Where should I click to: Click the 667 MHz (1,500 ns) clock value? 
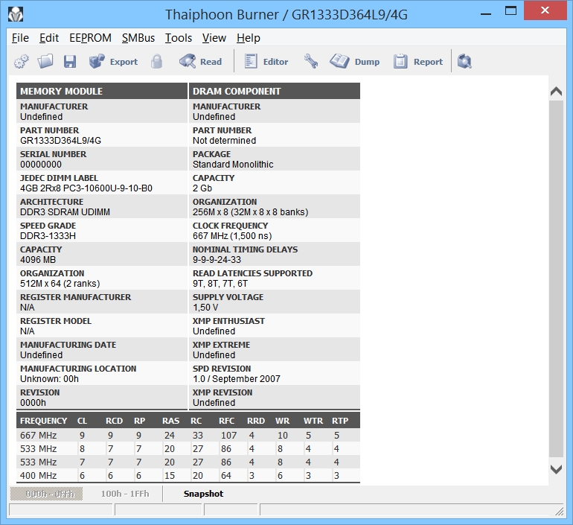pyautogui.click(x=232, y=235)
